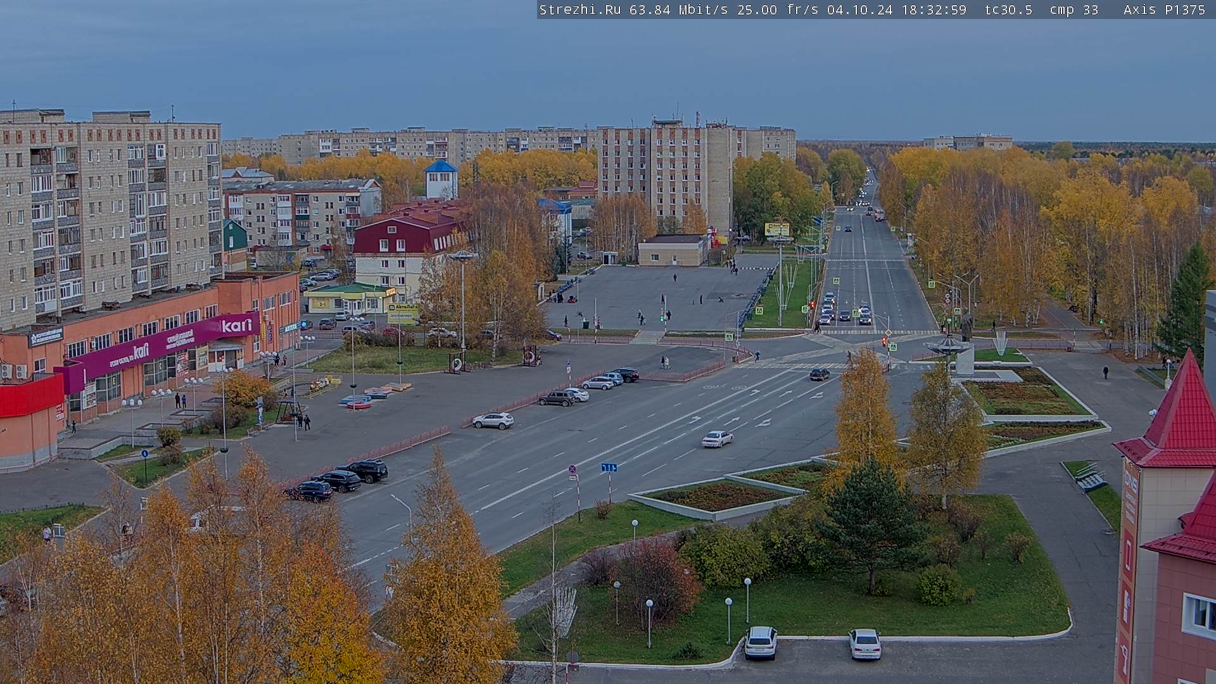Click the 25.00 fr/s frame rate value

[778, 9]
